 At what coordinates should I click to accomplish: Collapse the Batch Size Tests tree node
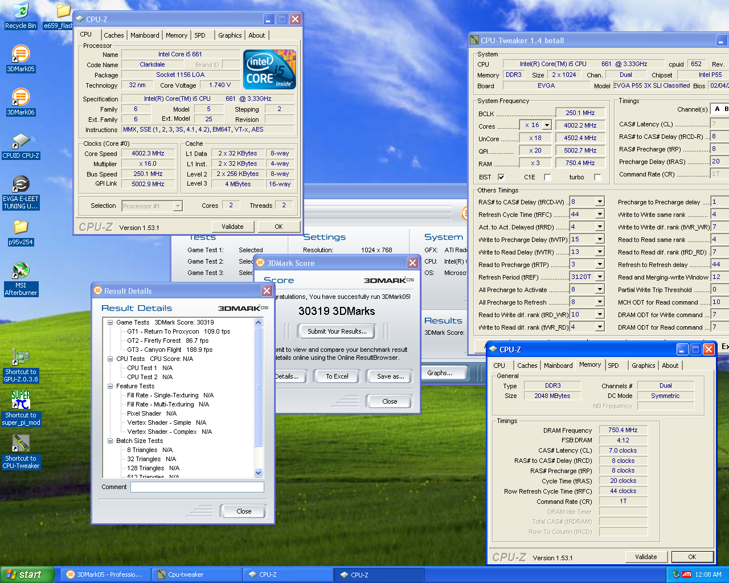(x=110, y=441)
